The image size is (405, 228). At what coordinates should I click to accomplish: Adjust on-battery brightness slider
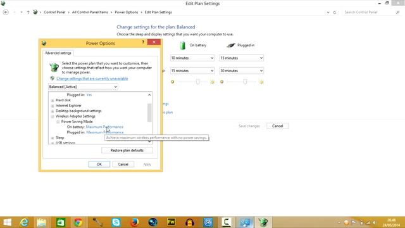(x=197, y=82)
